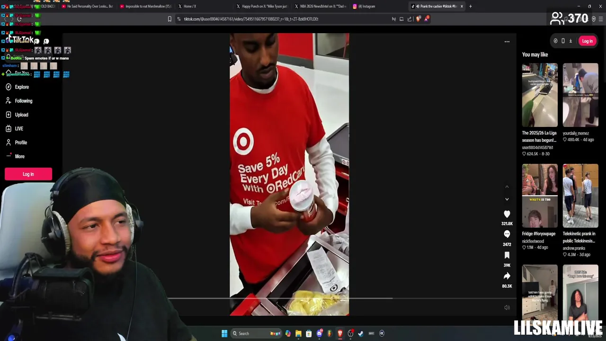Open the 4K app from the taskbar

tap(382, 333)
